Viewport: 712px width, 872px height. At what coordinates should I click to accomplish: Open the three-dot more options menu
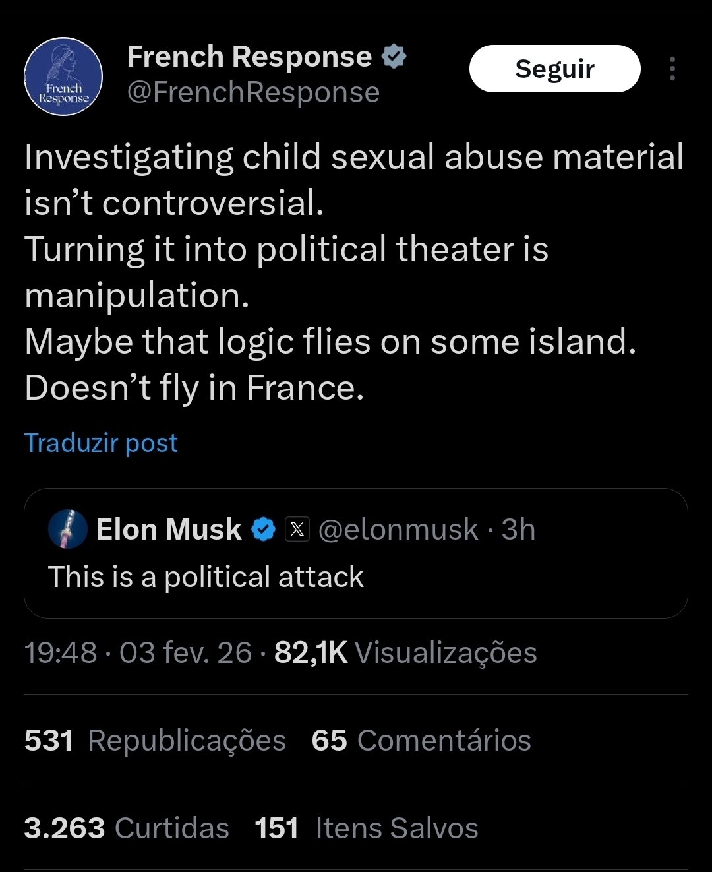(672, 69)
